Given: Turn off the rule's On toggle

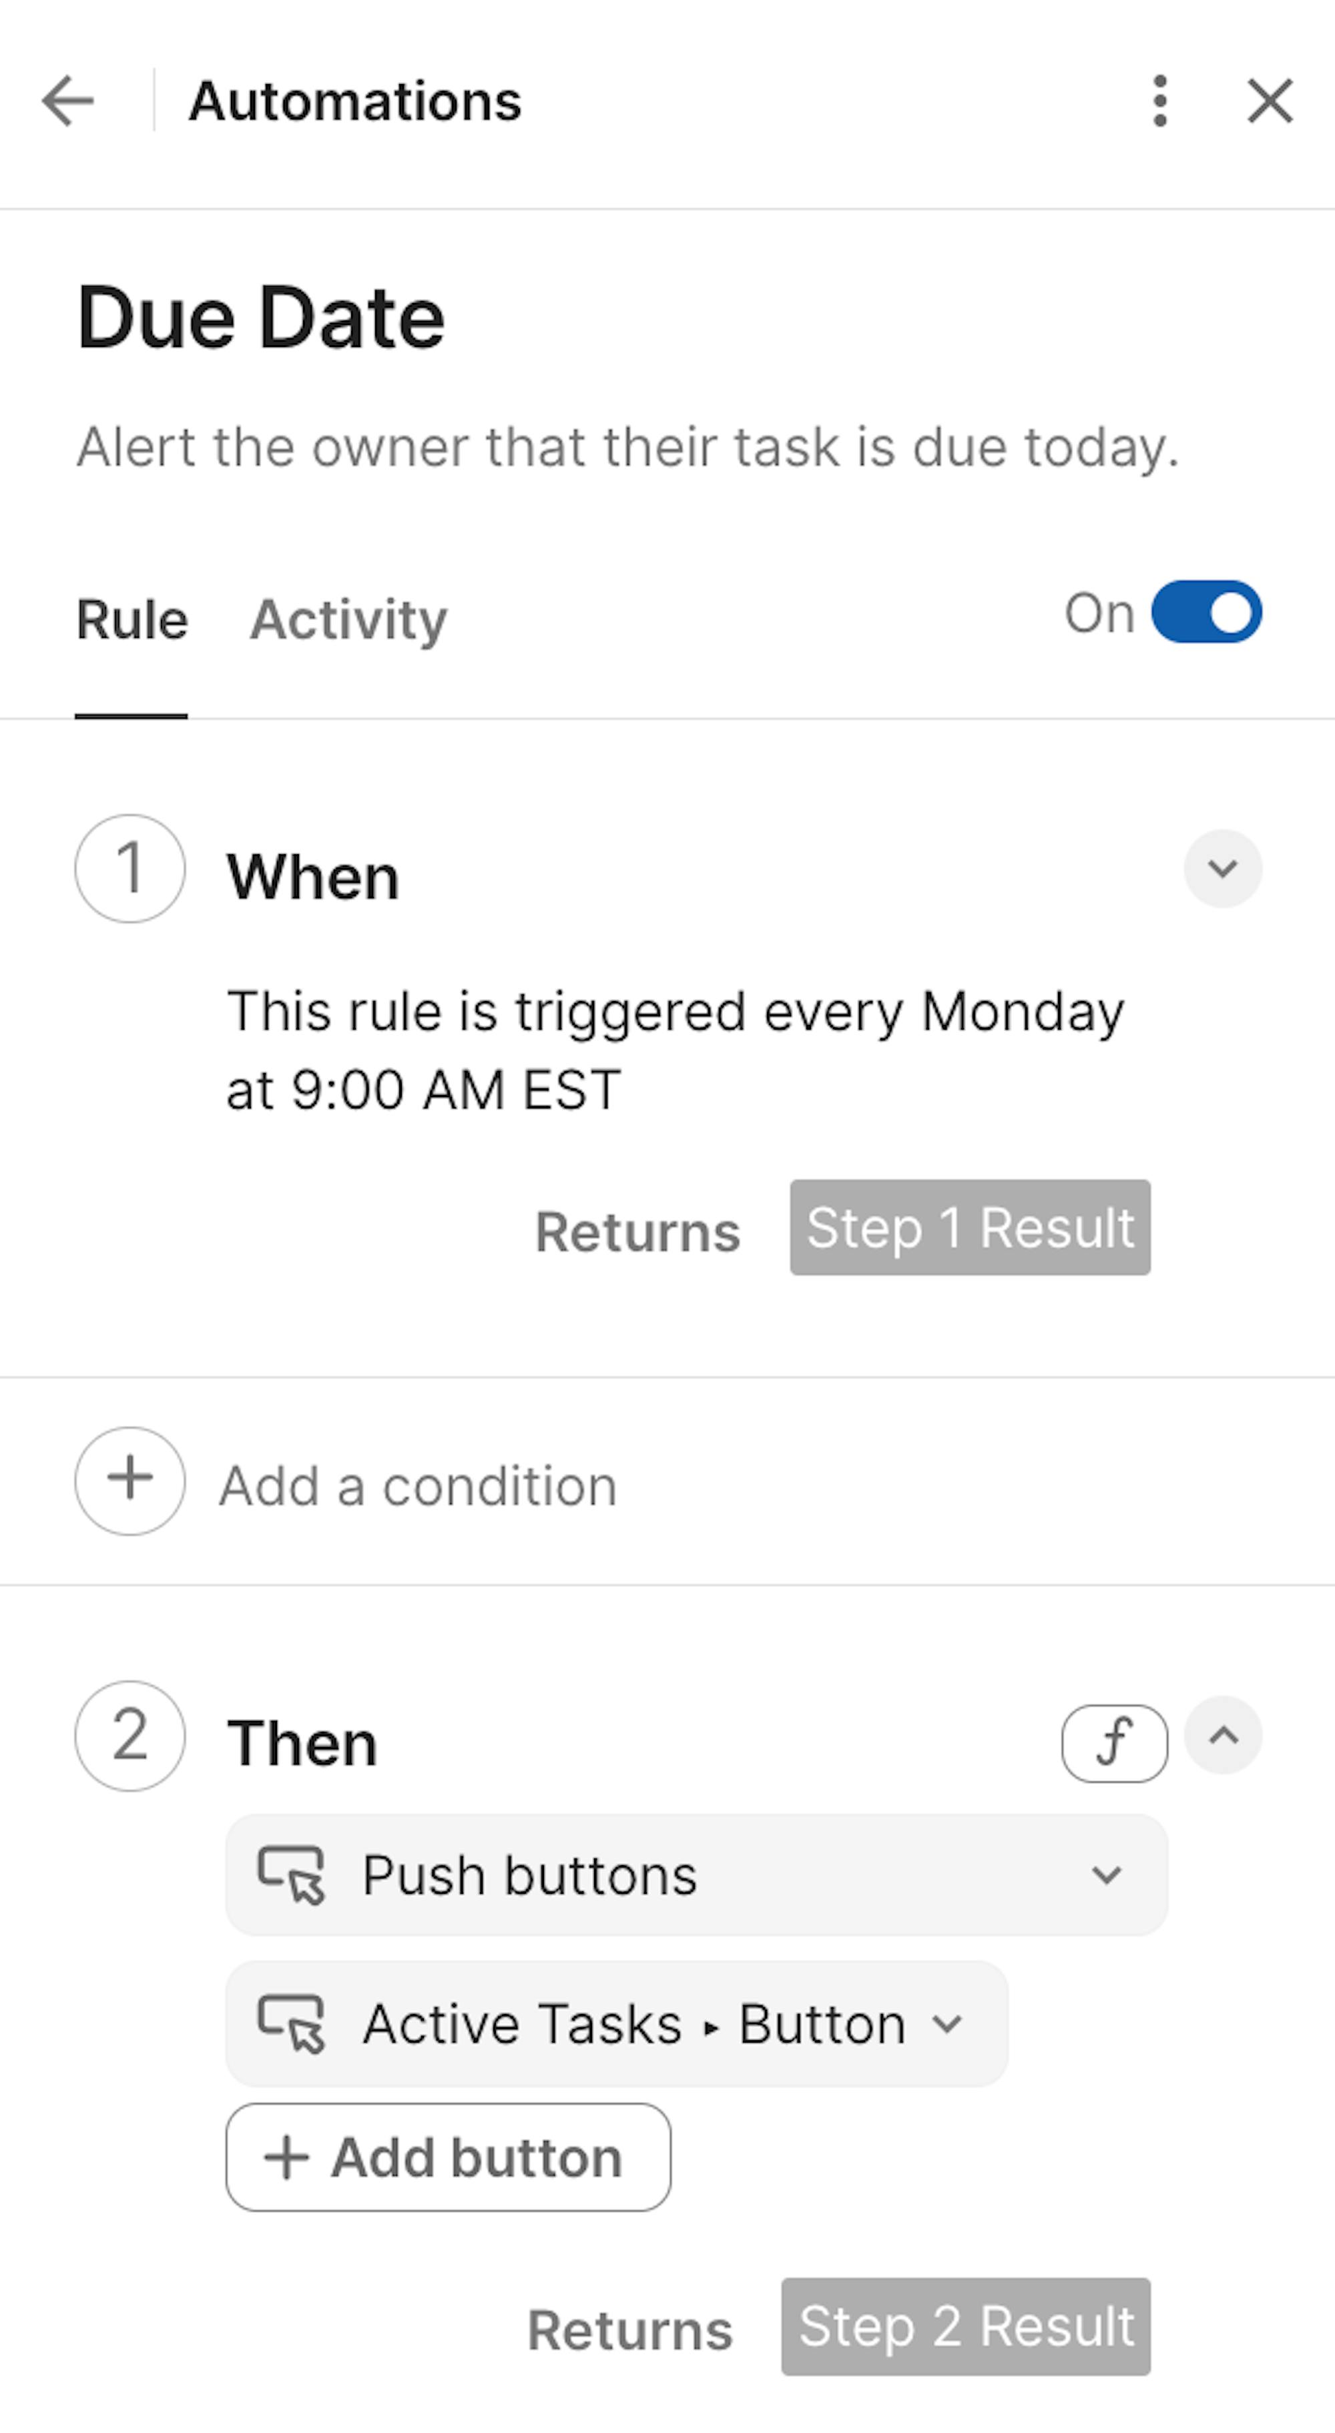Looking at the screenshot, I should pyautogui.click(x=1206, y=612).
